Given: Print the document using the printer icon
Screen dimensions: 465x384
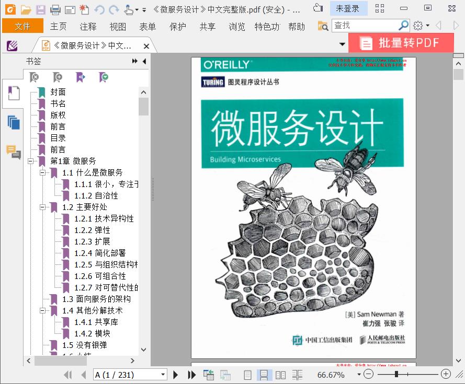Looking at the screenshot, I should [55, 10].
